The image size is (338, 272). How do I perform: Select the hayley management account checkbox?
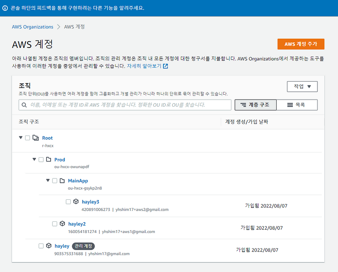41,246
